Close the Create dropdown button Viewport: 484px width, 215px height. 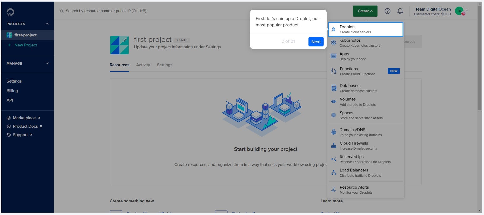[365, 11]
